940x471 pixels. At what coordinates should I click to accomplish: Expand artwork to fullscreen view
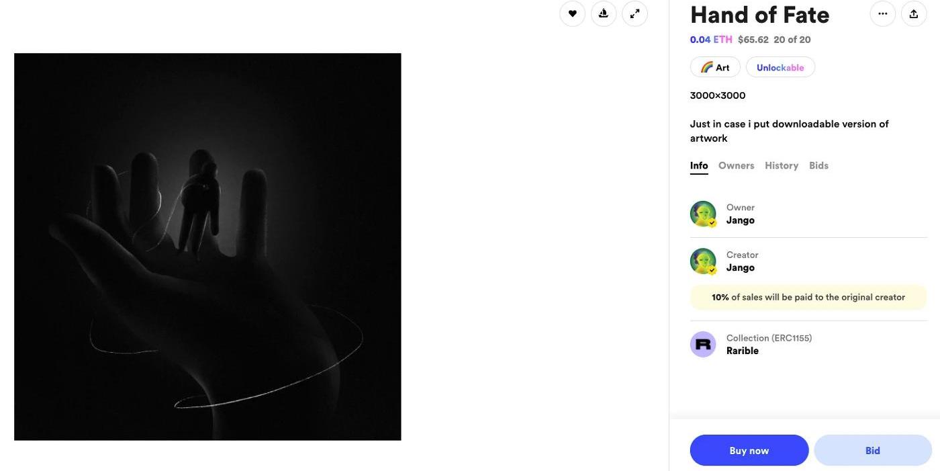pyautogui.click(x=634, y=13)
